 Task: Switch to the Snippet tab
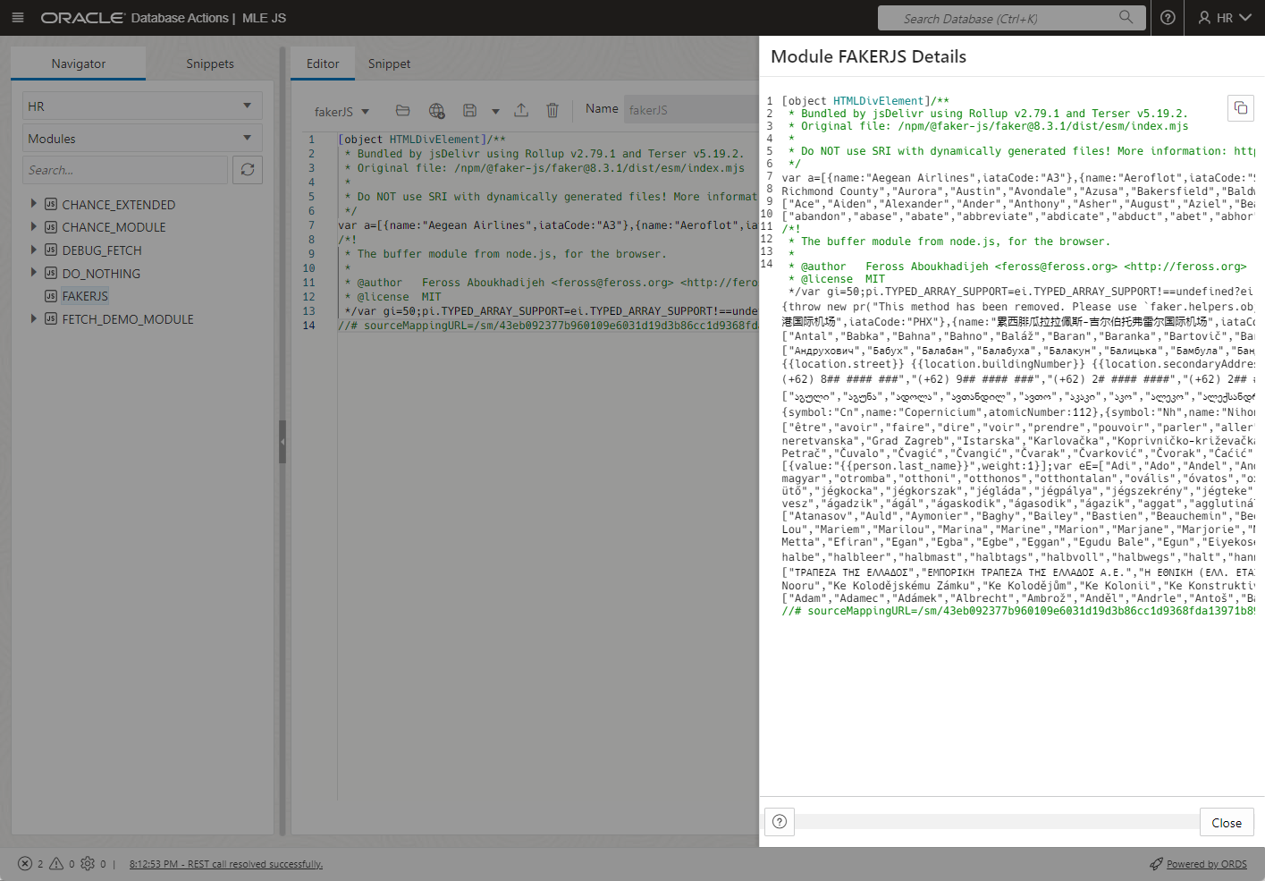pyautogui.click(x=389, y=64)
